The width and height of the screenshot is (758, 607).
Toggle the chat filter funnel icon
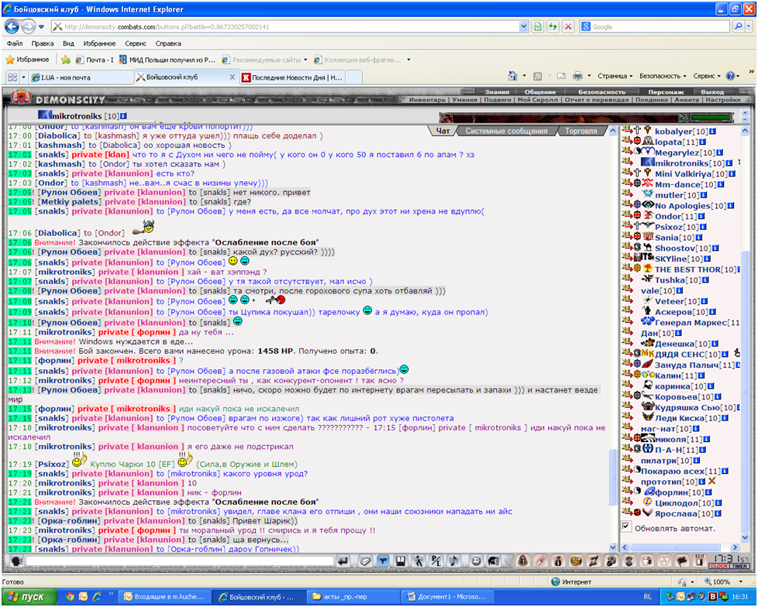coord(383,561)
